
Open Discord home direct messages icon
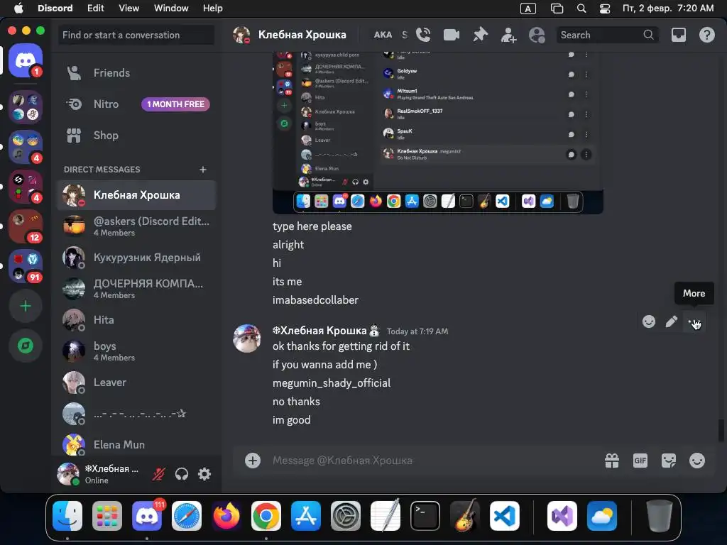coord(26,60)
